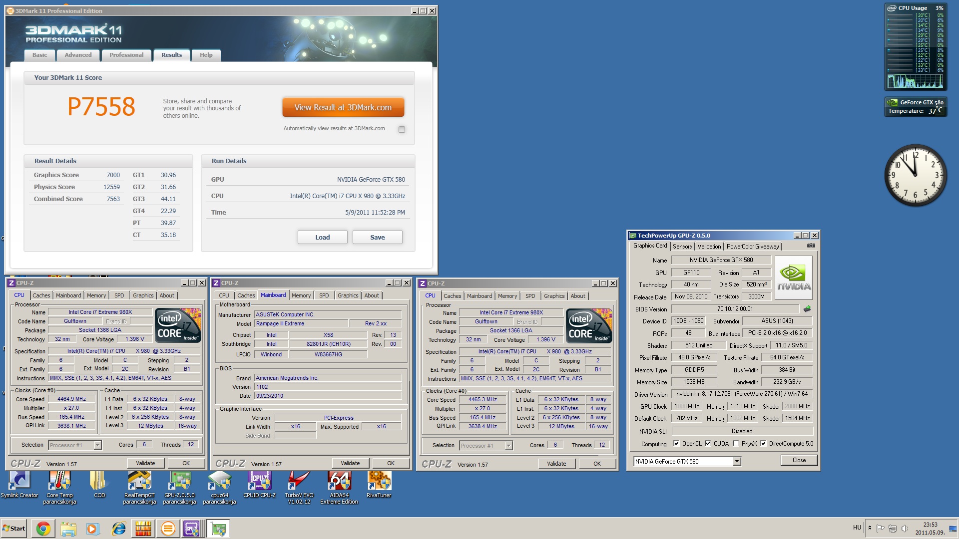Click the BIOS save chip icon in GPU-Z
959x539 pixels.
pos(807,309)
